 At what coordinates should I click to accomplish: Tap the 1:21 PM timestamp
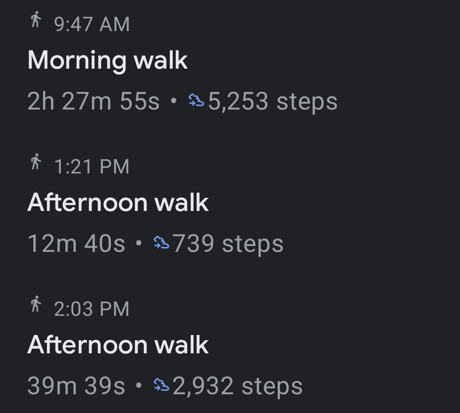(92, 167)
